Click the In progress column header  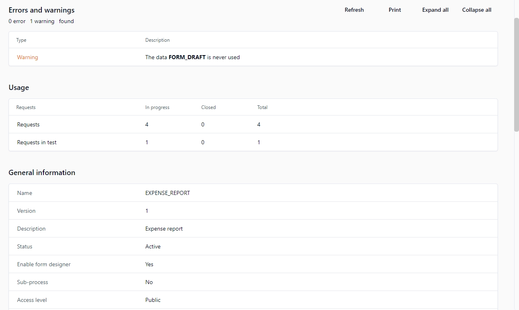click(x=157, y=107)
